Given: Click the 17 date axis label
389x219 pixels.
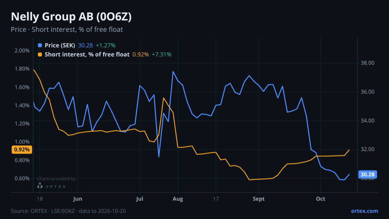Looking at the screenshot, I should coord(216,199).
